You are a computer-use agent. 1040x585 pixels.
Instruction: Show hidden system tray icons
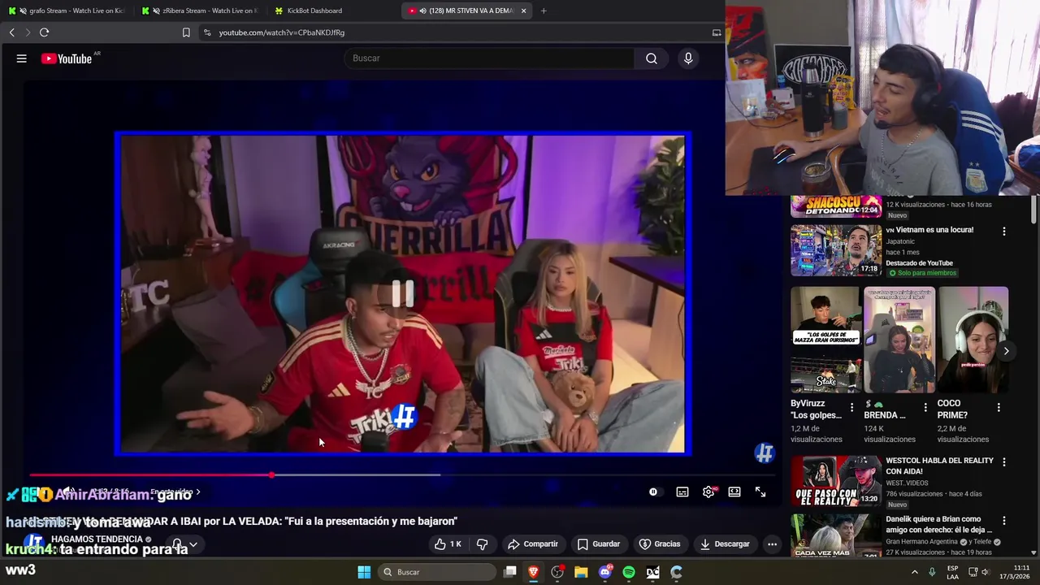915,572
